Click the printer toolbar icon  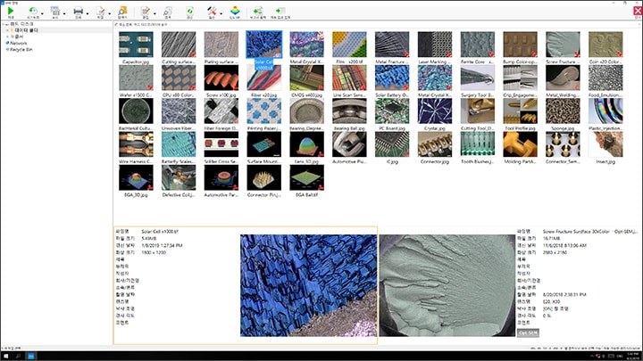pos(79,12)
